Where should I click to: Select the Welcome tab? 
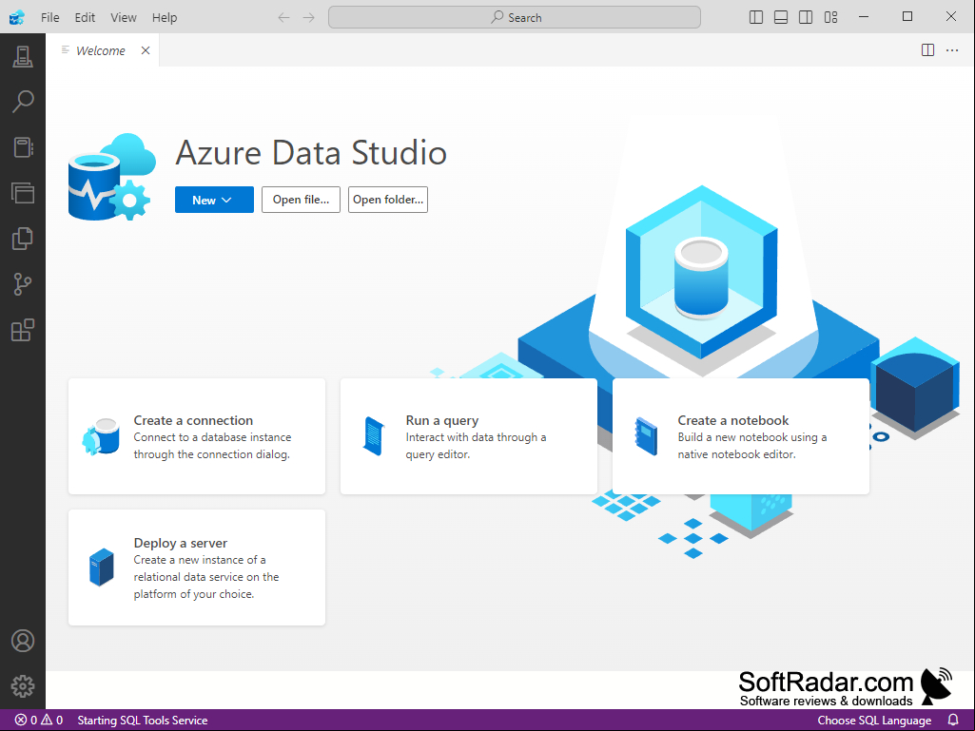(100, 50)
